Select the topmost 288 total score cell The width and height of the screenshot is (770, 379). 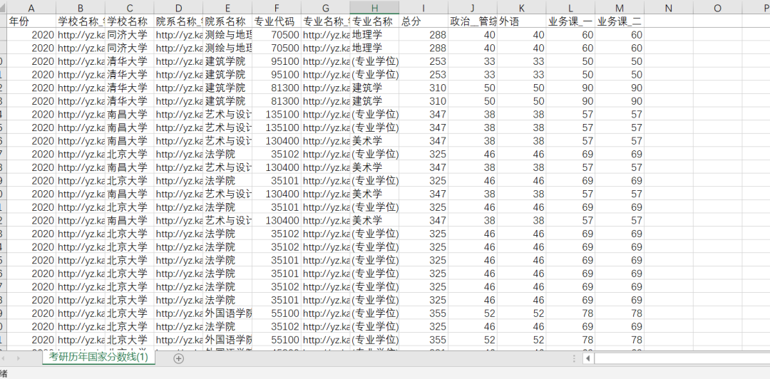pos(423,35)
